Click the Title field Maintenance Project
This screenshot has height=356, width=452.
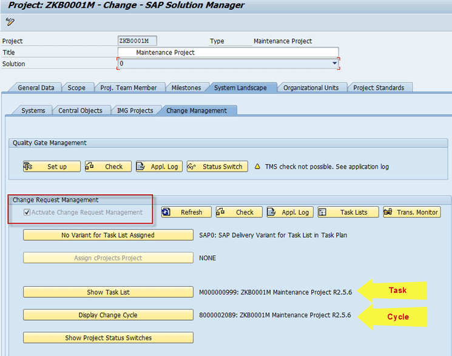click(228, 52)
